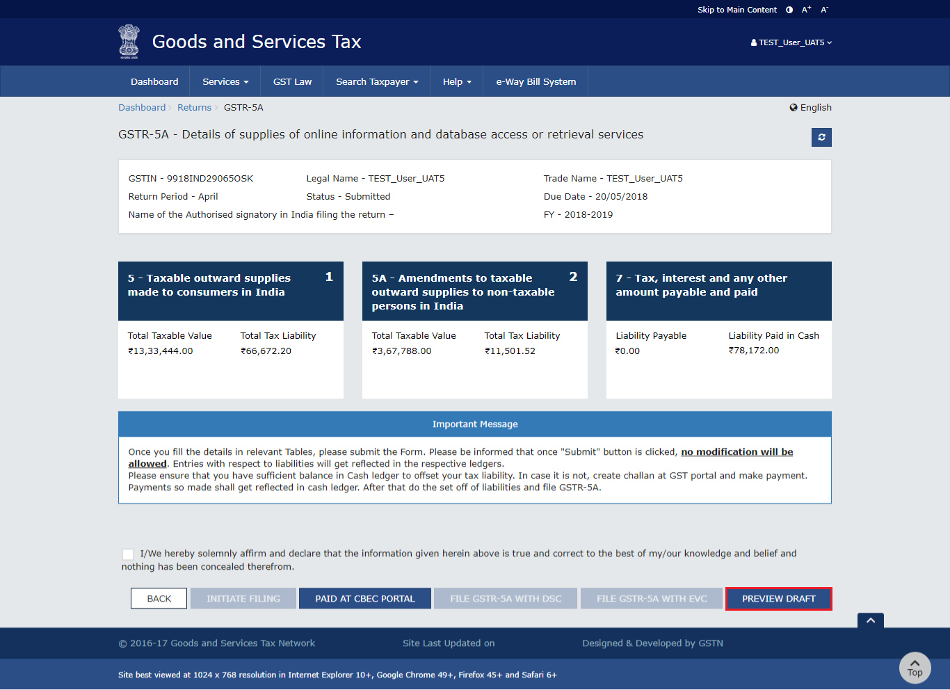This screenshot has height=690, width=950.
Task: Open the Help dropdown menu
Action: 457,81
